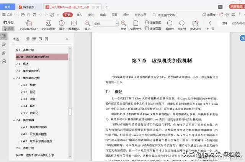This screenshot has width=245, height=162.
Task: Click the add bookmark icon
Action: 40,39
